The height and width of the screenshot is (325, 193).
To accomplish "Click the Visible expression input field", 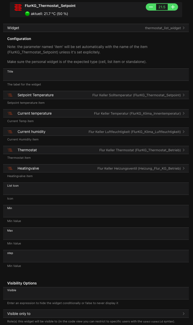I will [96, 295].
